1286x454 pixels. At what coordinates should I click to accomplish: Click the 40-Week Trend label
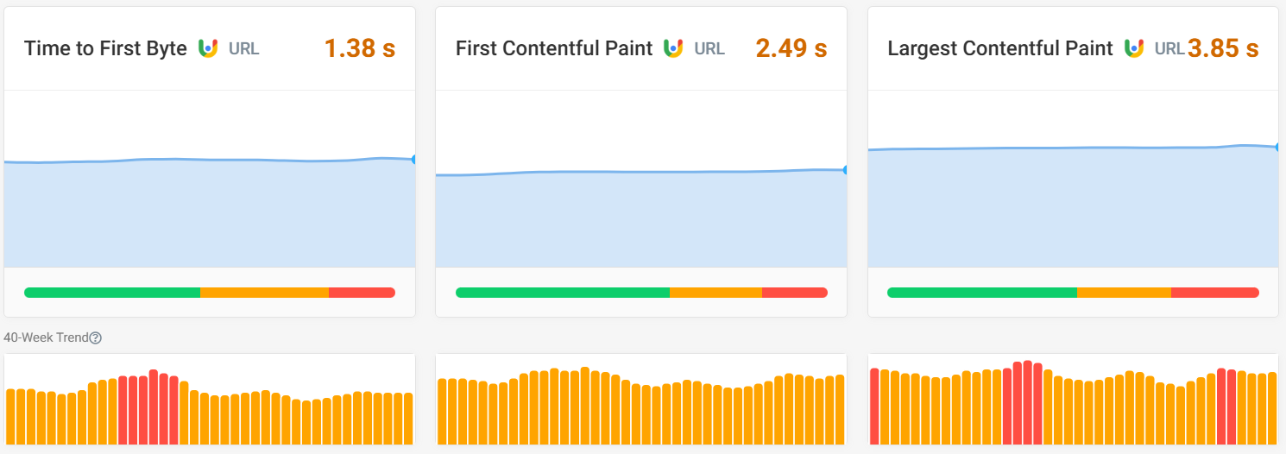[46, 338]
